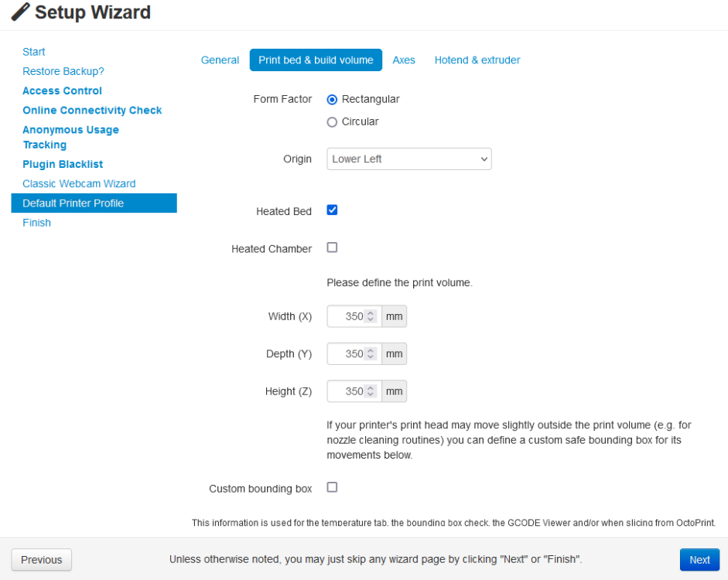Select the Circular form factor

point(333,121)
